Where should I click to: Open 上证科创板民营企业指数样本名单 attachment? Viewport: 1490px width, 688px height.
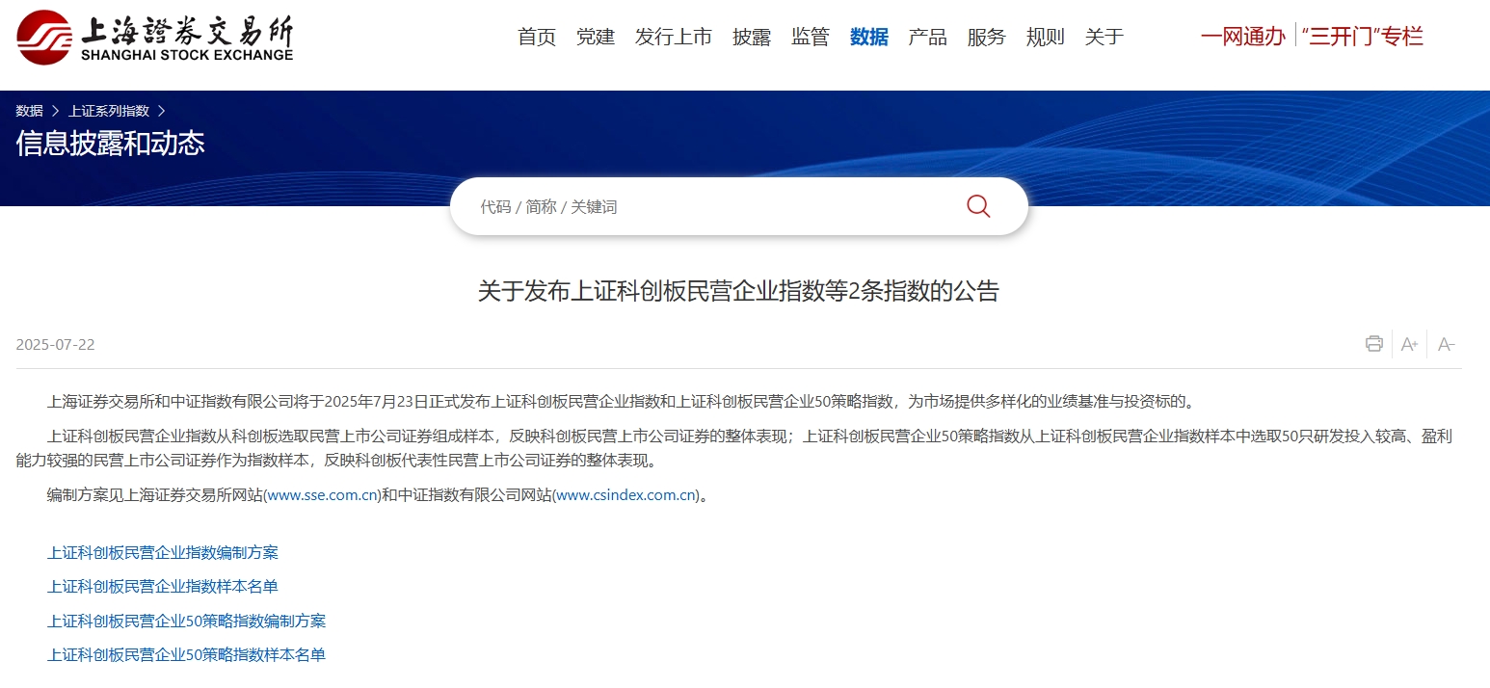coord(162,586)
